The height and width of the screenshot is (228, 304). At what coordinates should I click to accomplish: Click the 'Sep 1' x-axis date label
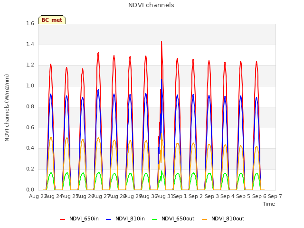pyautogui.click(x=180, y=196)
